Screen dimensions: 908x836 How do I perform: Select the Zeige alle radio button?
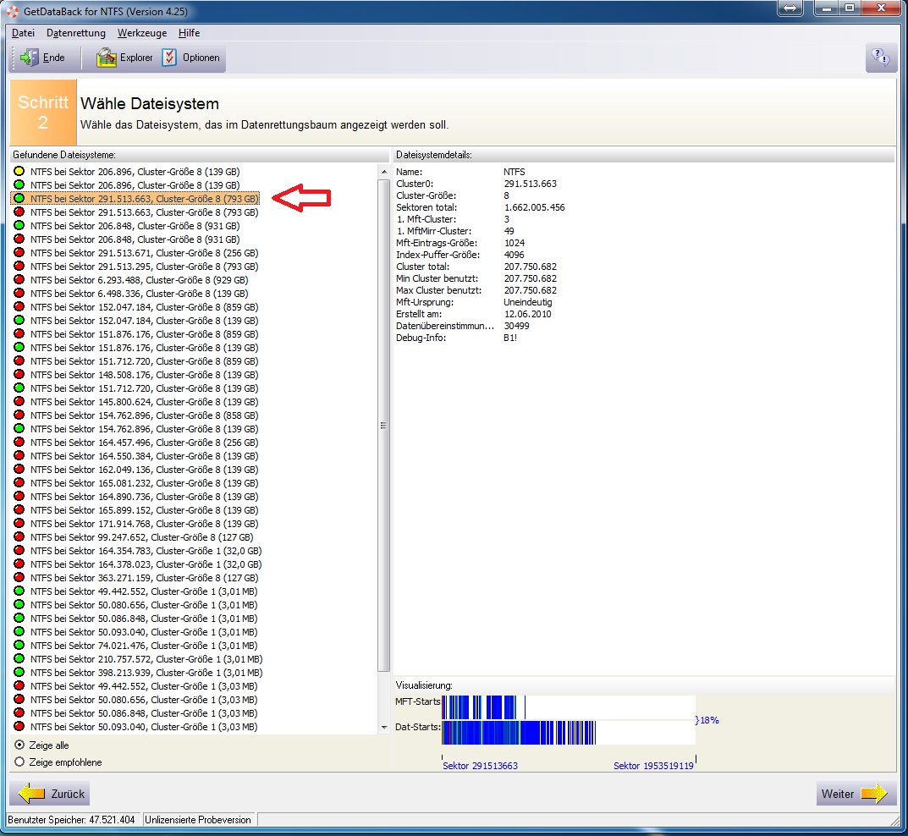(19, 745)
